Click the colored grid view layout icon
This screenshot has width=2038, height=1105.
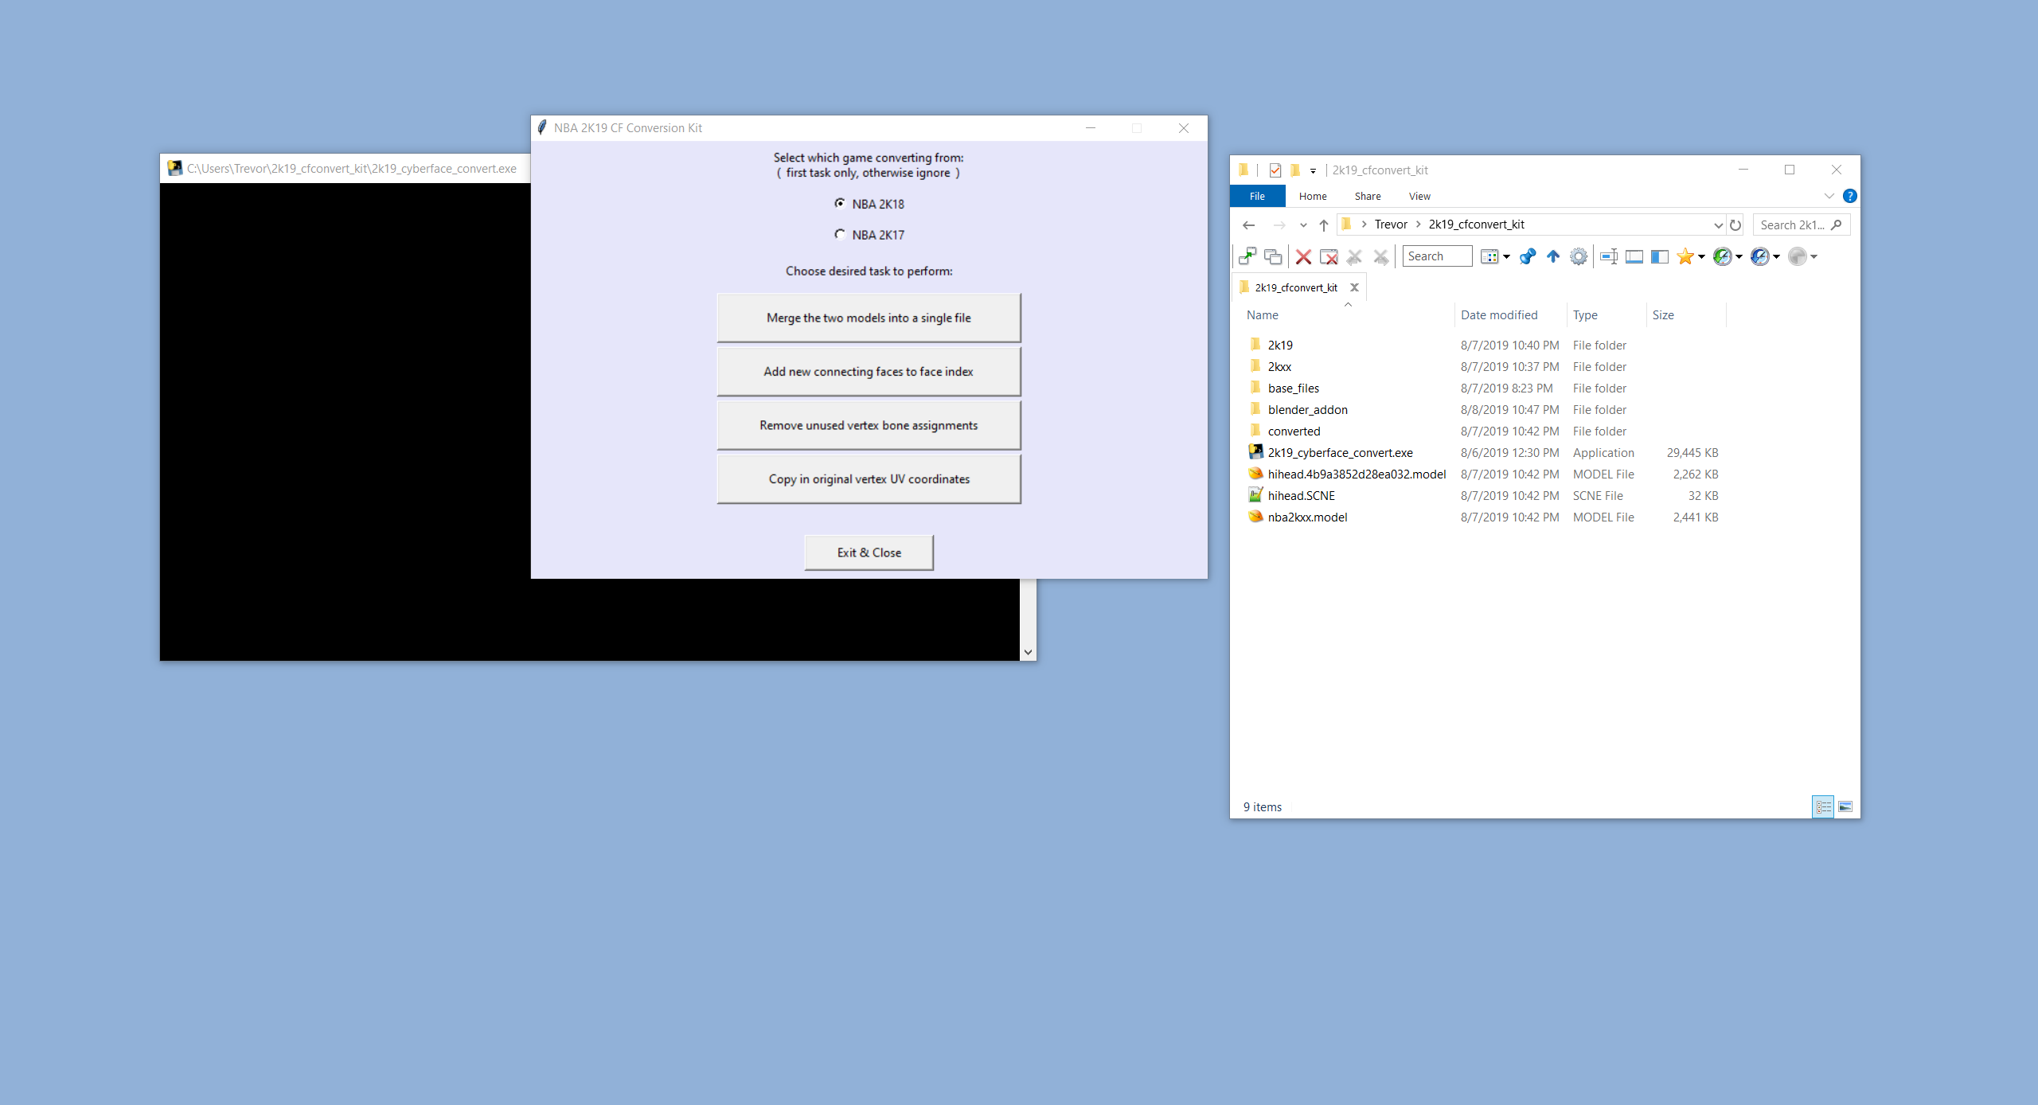point(1489,256)
